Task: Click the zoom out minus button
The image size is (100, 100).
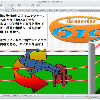Action: [99, 98]
